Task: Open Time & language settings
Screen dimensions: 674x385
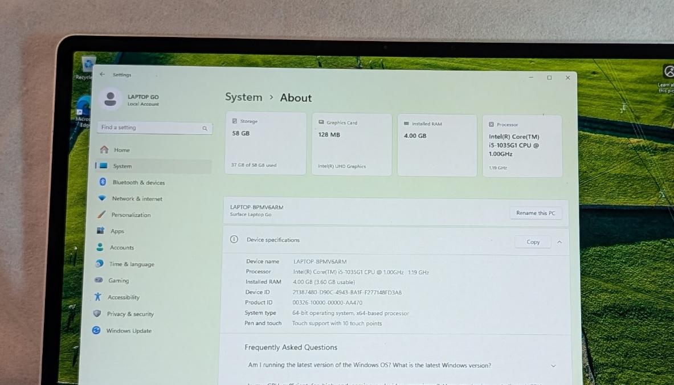Action: pos(131,264)
